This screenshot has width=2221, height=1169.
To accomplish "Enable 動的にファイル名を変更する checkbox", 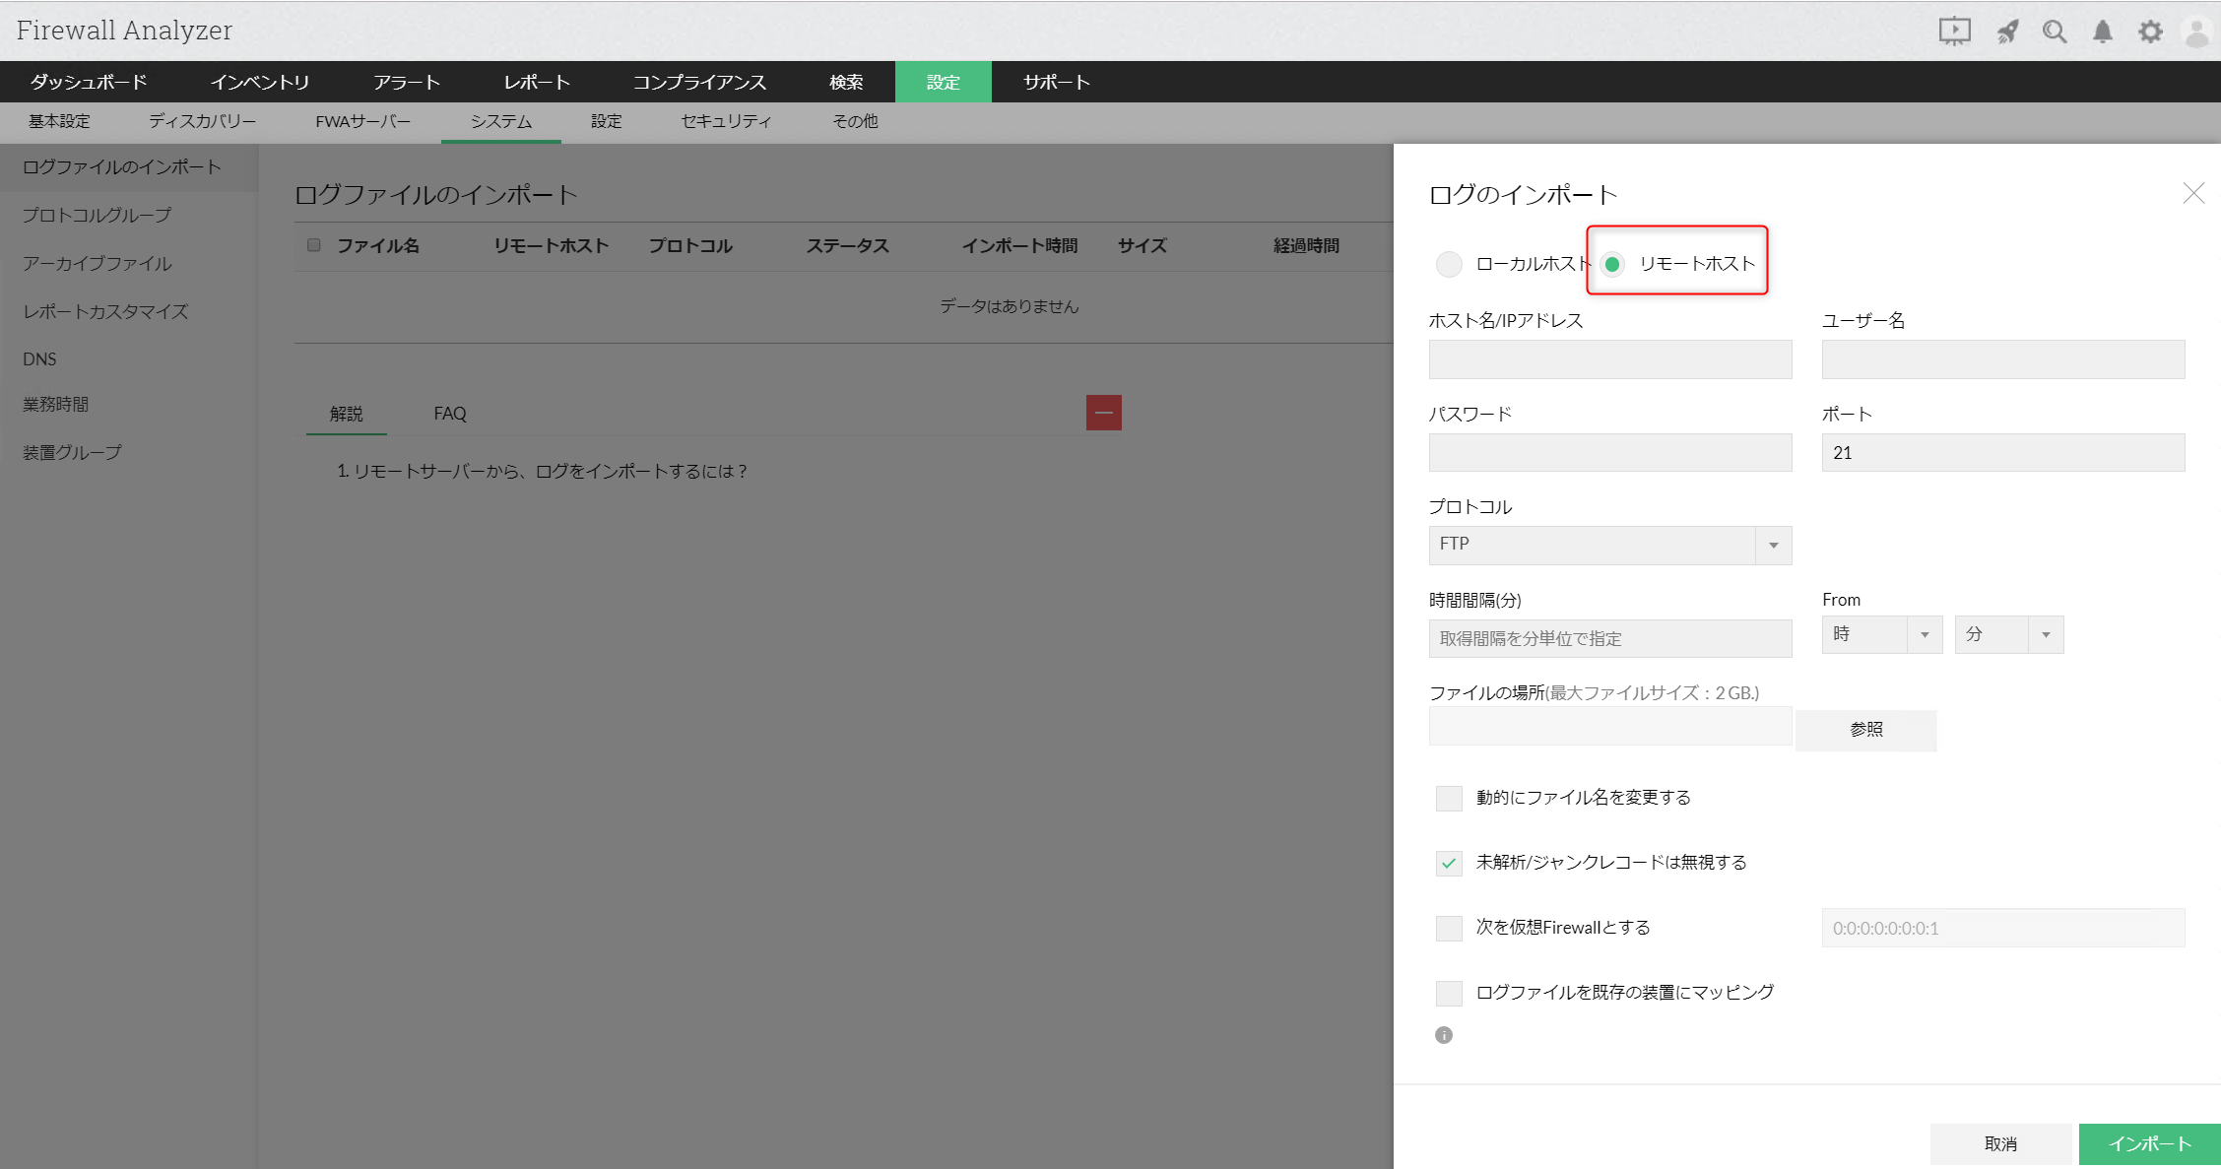I will click(1449, 798).
